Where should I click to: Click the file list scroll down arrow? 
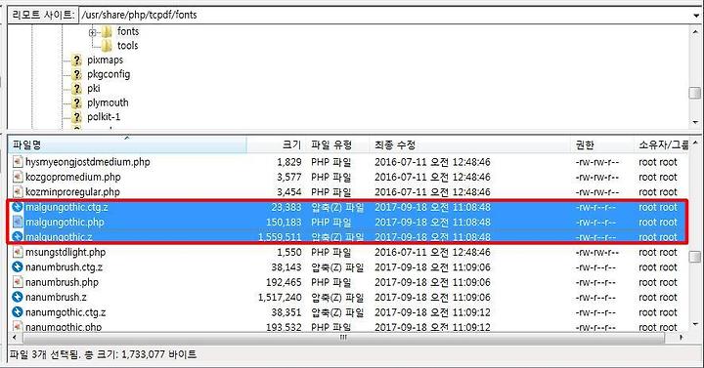point(695,324)
